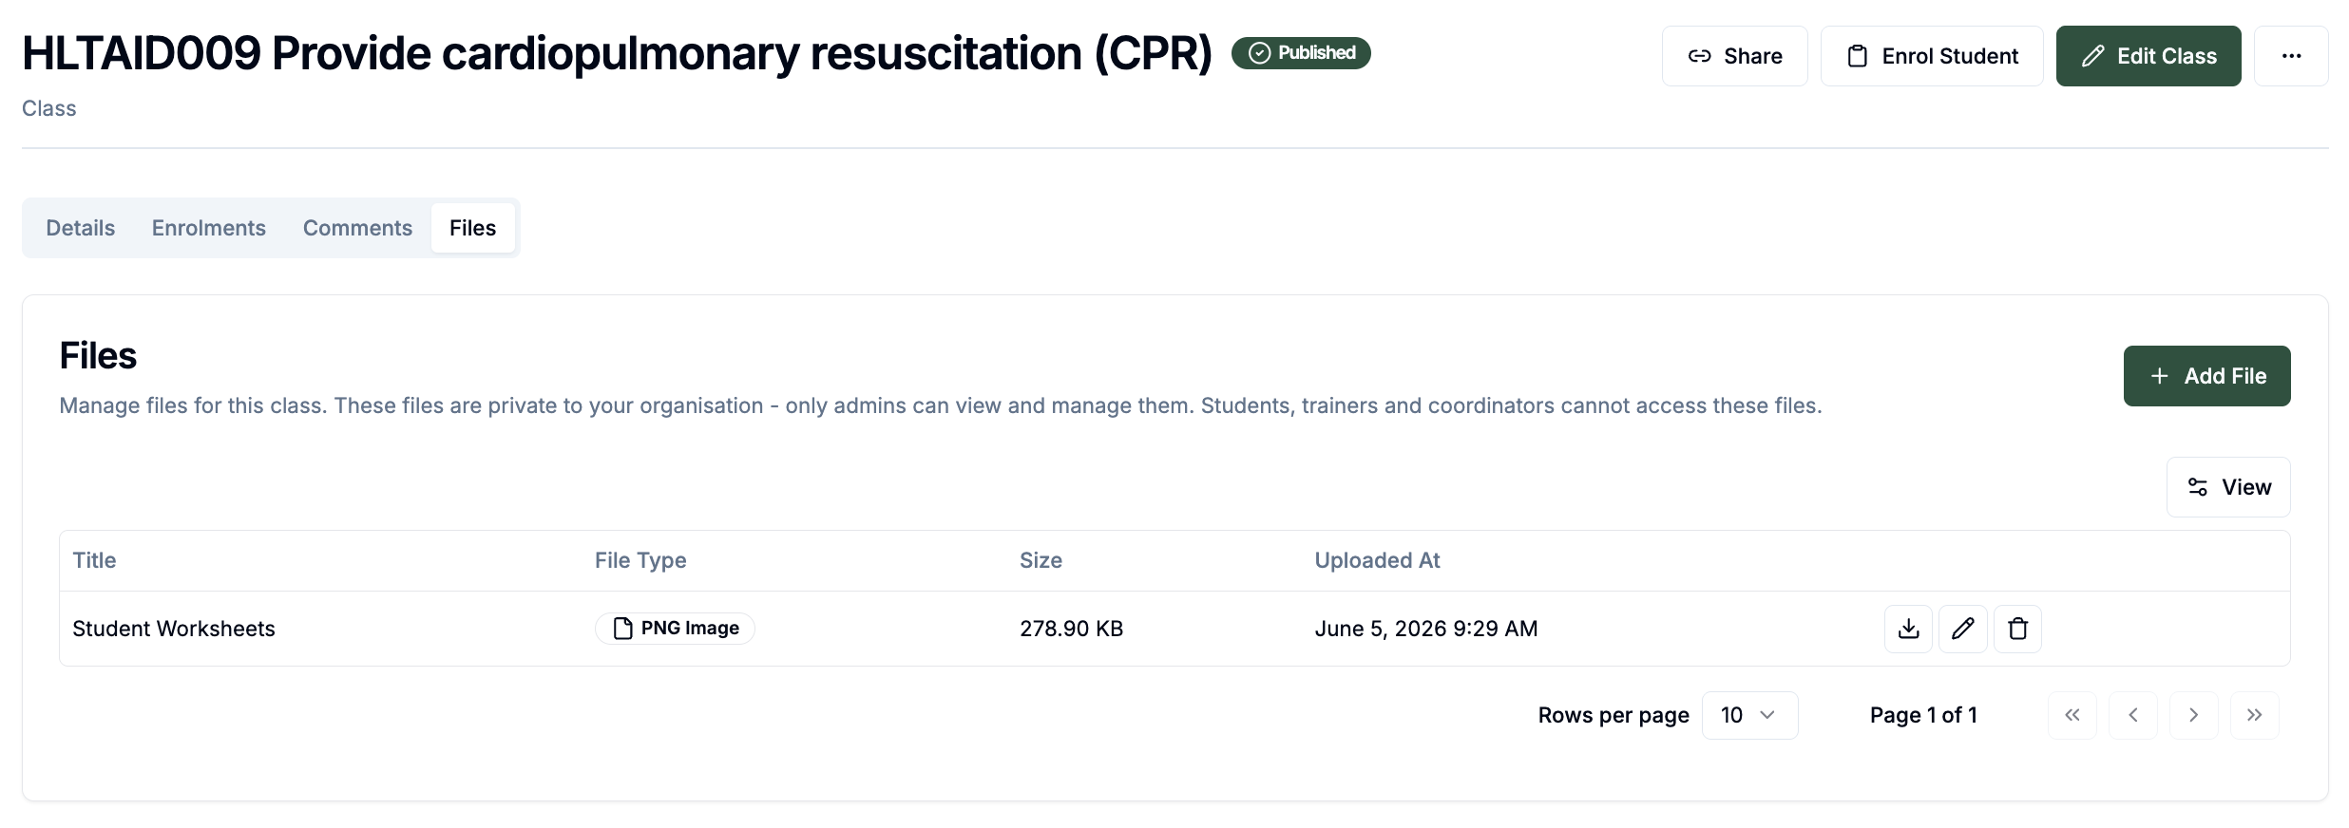The image size is (2349, 828).
Task: Click the PNG Image file type badge
Action: (x=675, y=629)
